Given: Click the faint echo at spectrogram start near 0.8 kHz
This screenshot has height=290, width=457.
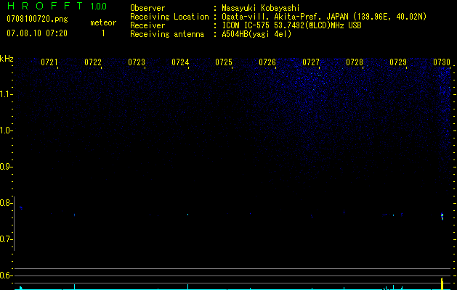Looking at the screenshot, I should 20,207.
